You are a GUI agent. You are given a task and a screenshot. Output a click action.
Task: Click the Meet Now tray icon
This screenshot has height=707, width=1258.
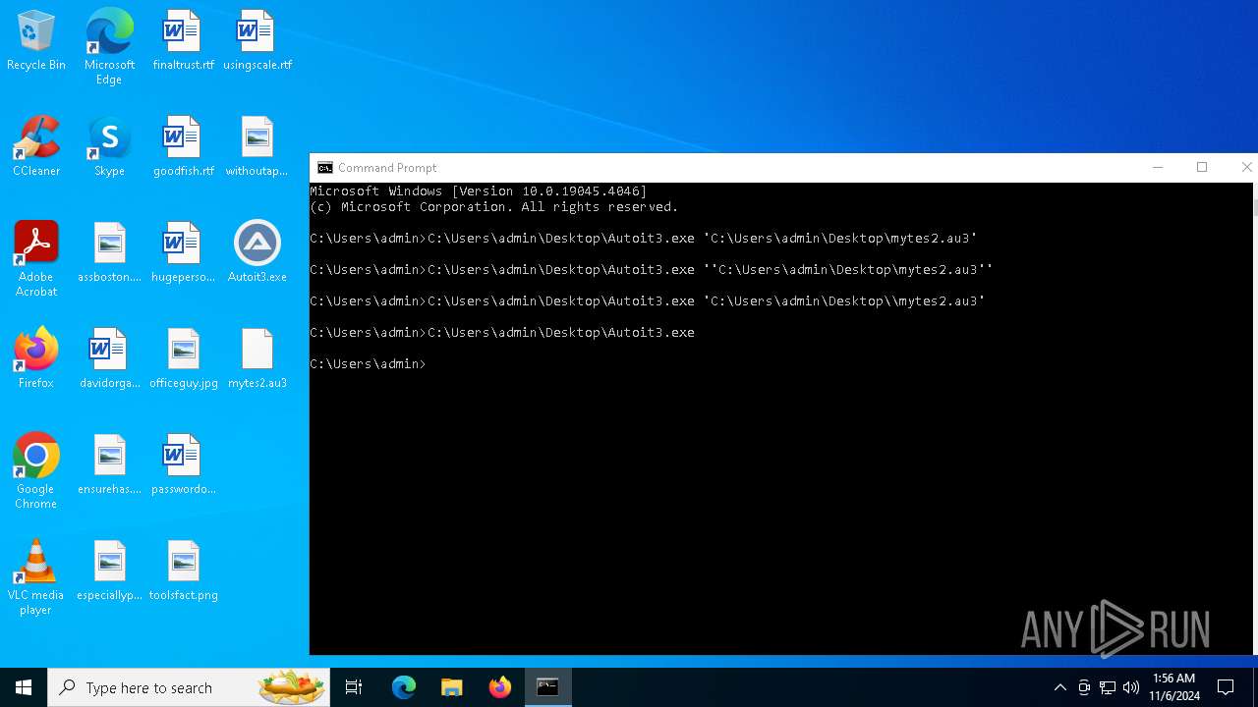[1084, 687]
